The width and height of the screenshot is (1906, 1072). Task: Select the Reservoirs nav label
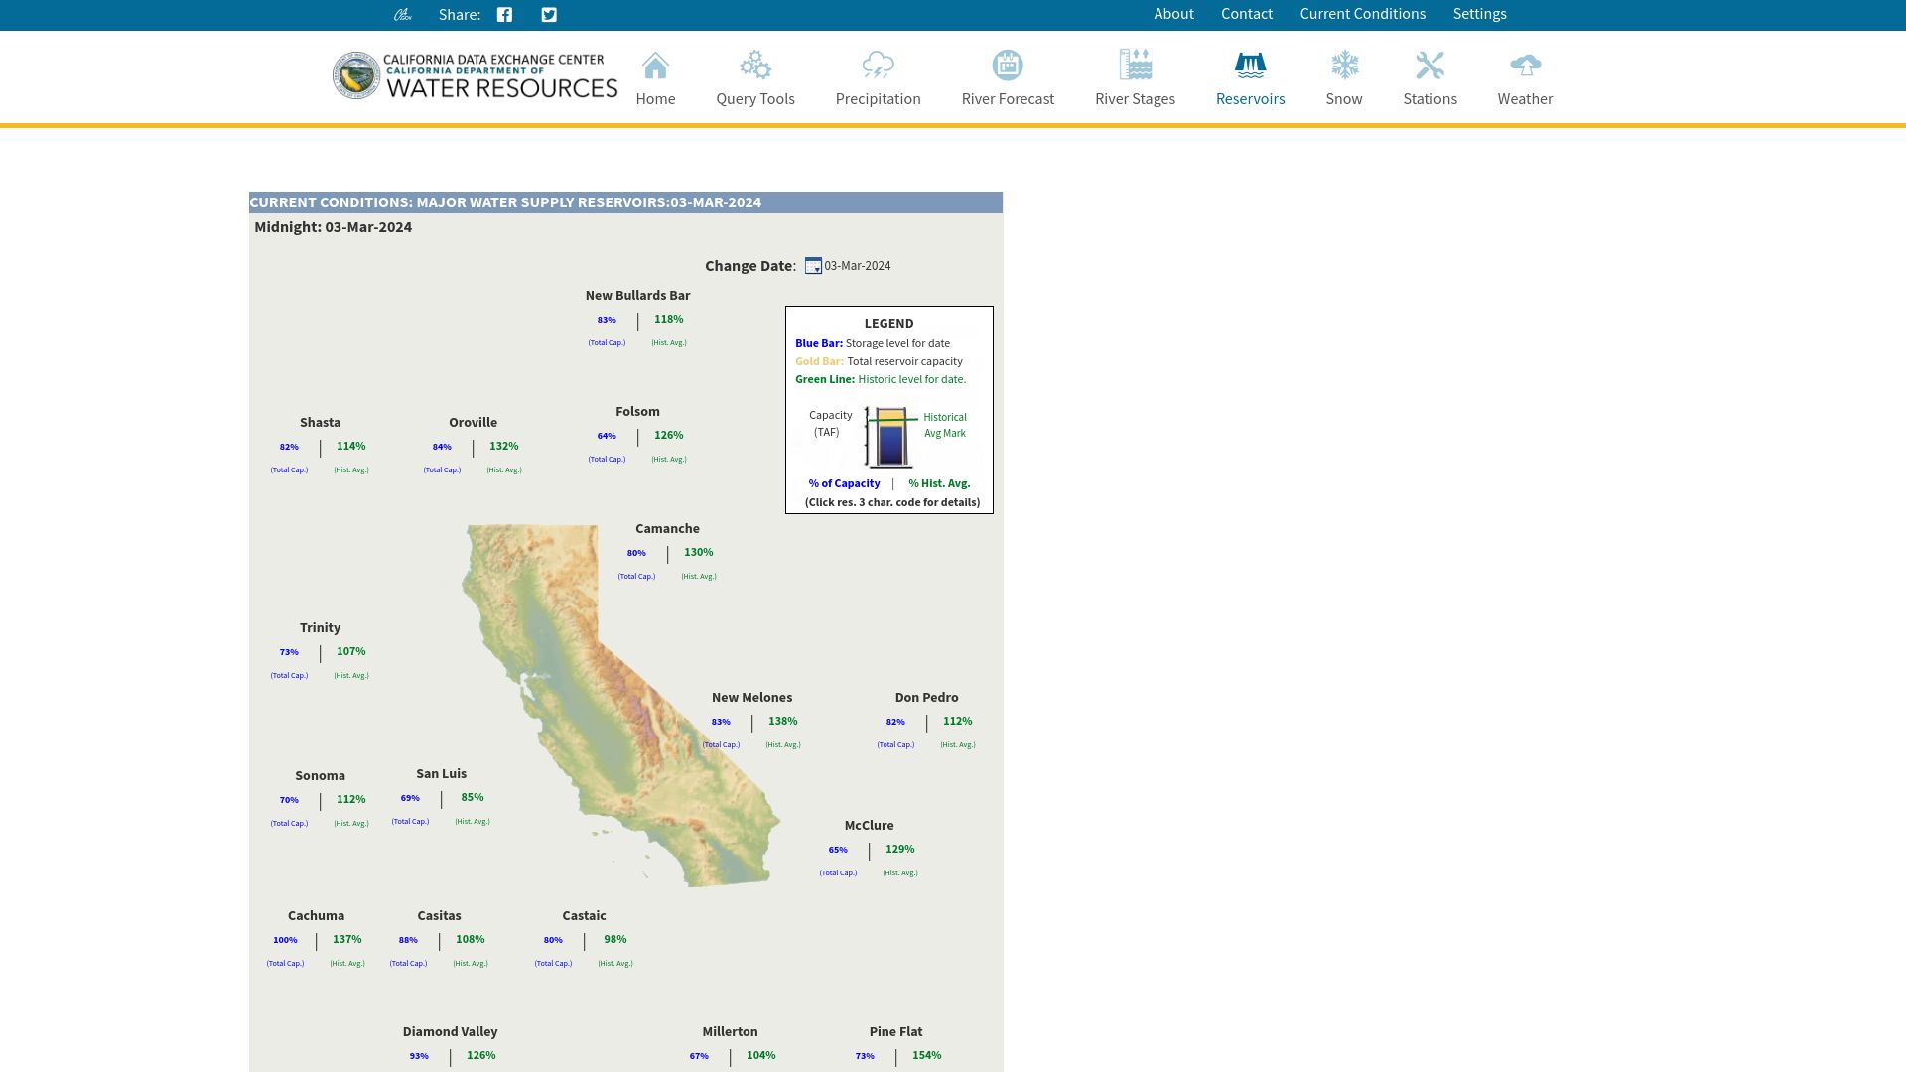pos(1251,99)
